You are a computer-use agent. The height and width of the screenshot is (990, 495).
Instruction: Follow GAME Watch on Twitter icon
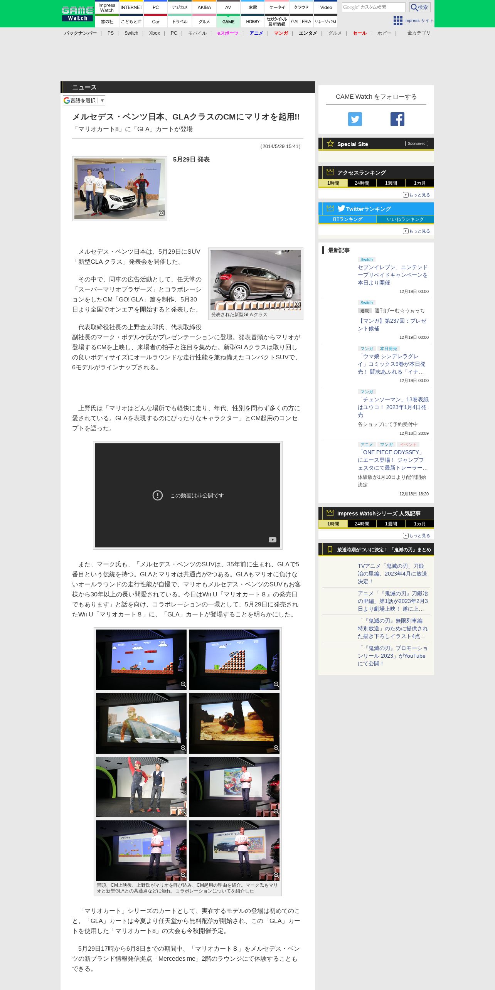coord(355,119)
